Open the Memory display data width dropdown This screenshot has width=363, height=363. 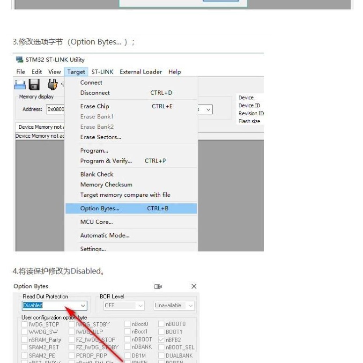pyautogui.click(x=208, y=110)
